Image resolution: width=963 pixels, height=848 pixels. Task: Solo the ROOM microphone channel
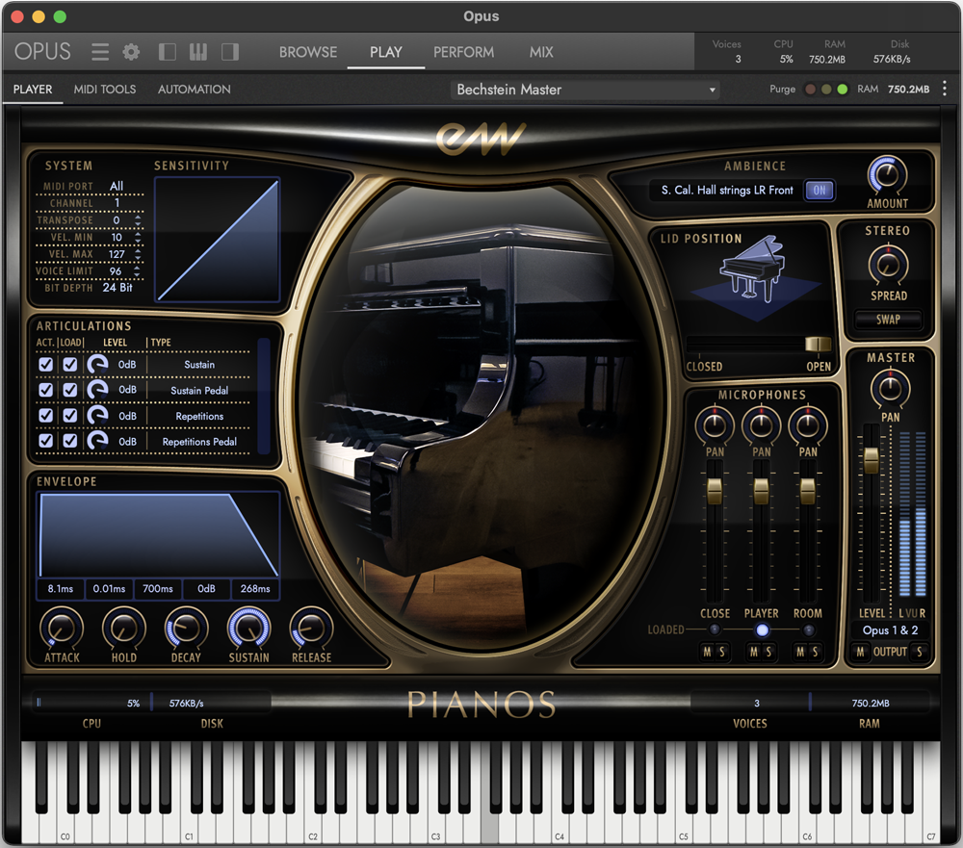818,652
